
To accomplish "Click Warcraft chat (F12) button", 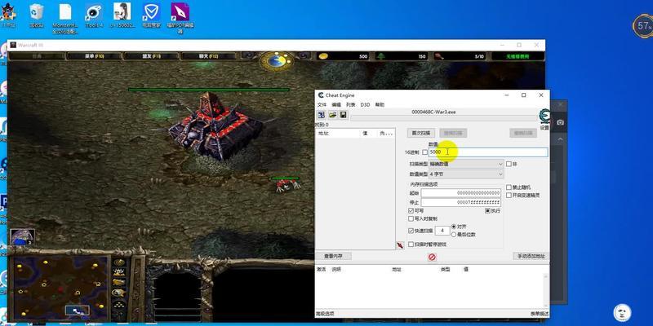I will click(209, 56).
